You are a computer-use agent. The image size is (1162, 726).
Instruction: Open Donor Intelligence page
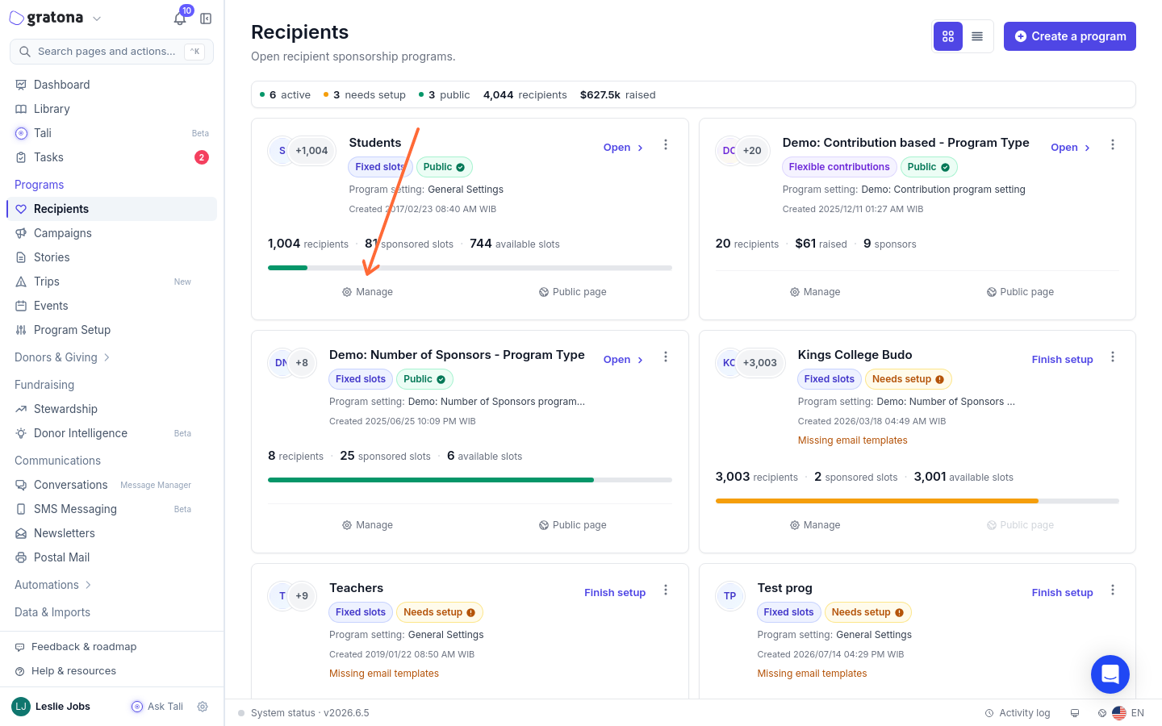pyautogui.click(x=111, y=433)
